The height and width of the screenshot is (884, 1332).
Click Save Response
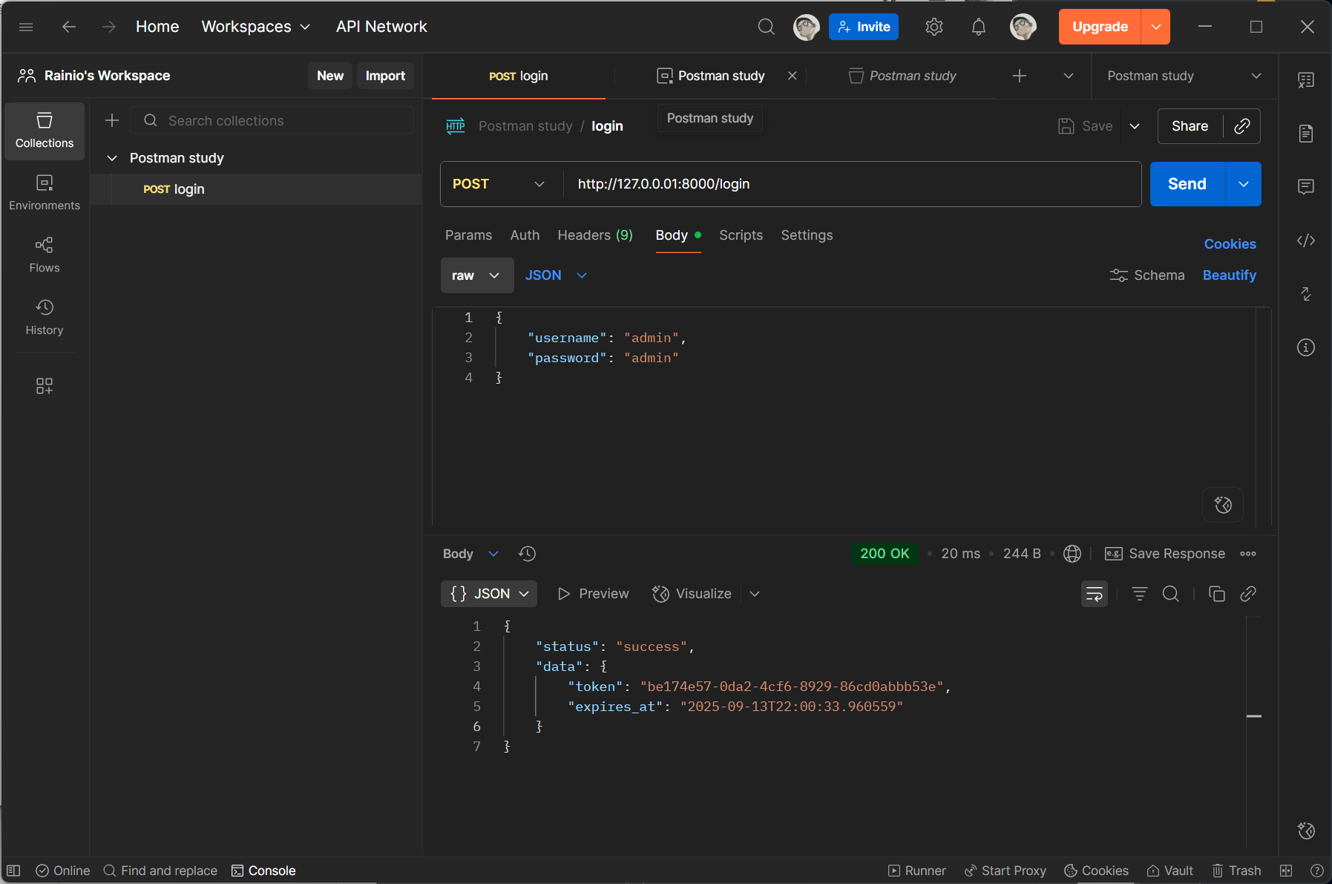coord(1165,554)
